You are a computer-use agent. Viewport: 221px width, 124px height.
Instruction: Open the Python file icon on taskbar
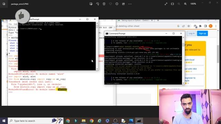pos(123,121)
